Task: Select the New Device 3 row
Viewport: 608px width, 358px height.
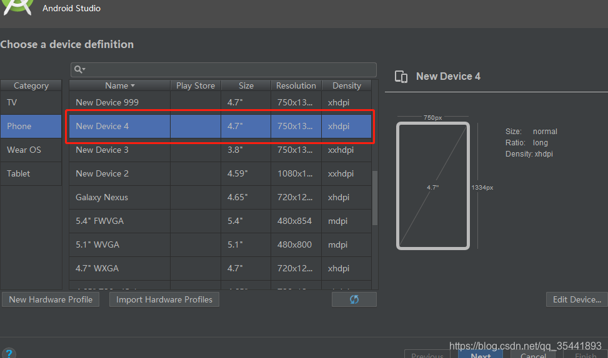Action: coord(220,150)
